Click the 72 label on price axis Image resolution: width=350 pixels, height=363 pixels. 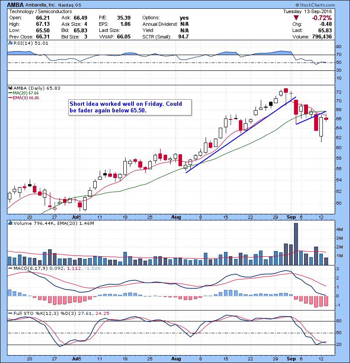click(339, 92)
